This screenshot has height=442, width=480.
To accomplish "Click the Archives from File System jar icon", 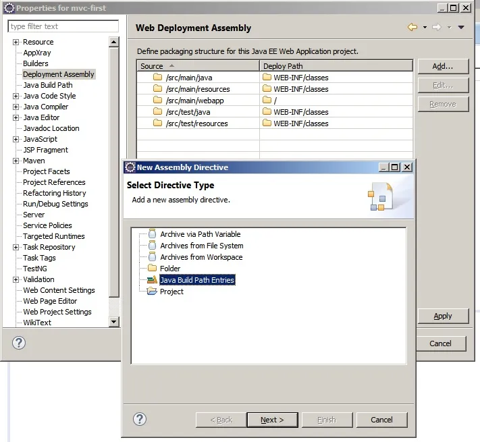I will pyautogui.click(x=152, y=246).
